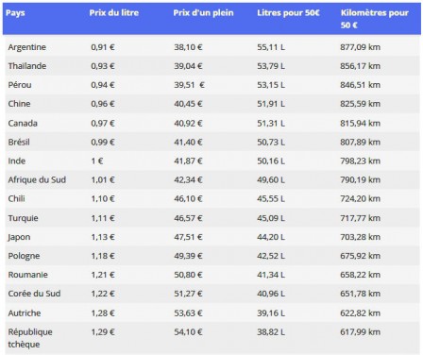Click the Kilomètres pour 50 € header

point(375,19)
